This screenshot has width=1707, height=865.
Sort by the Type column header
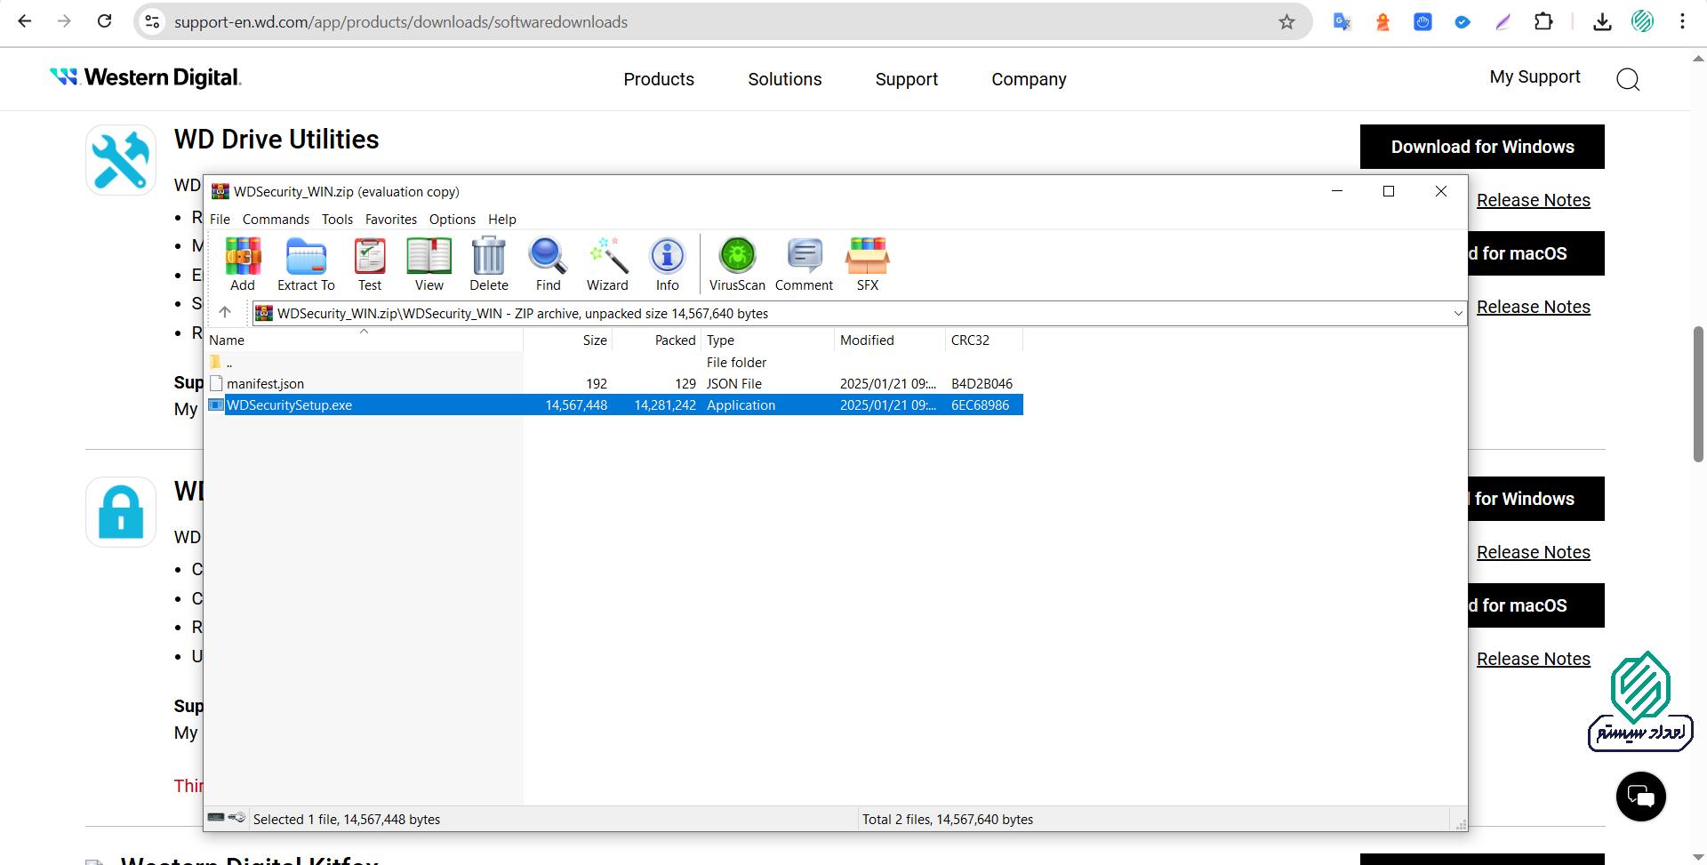pyautogui.click(x=768, y=340)
